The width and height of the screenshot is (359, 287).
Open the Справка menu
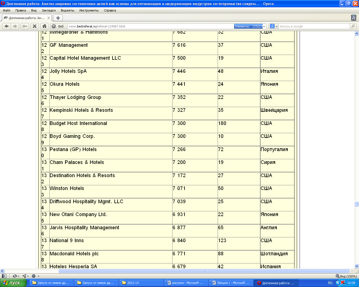(110, 10)
